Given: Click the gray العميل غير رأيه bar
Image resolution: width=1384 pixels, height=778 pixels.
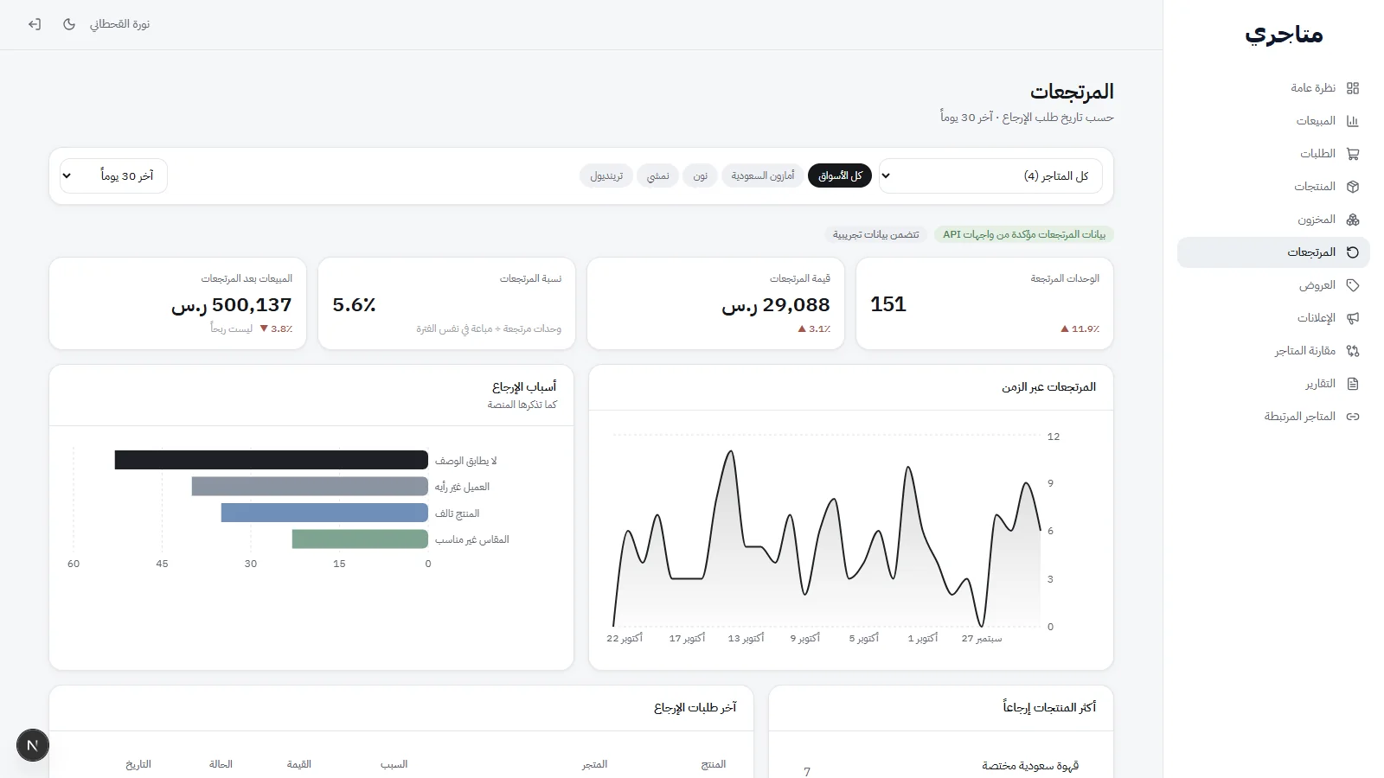Looking at the screenshot, I should tap(310, 487).
